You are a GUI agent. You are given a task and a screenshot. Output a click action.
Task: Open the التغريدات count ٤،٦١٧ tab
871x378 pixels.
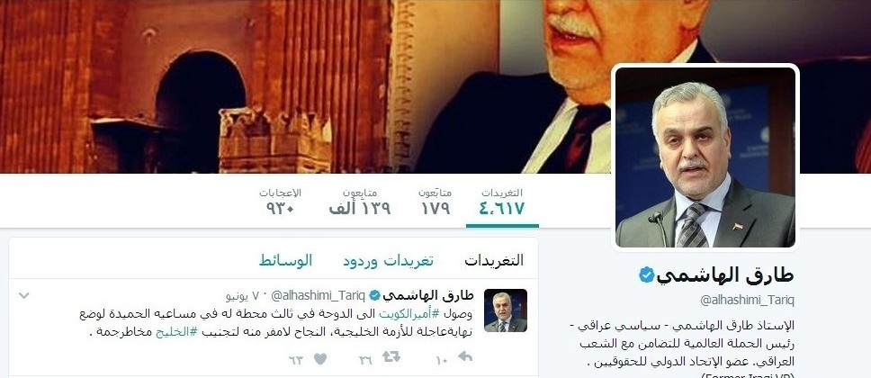tap(502, 202)
